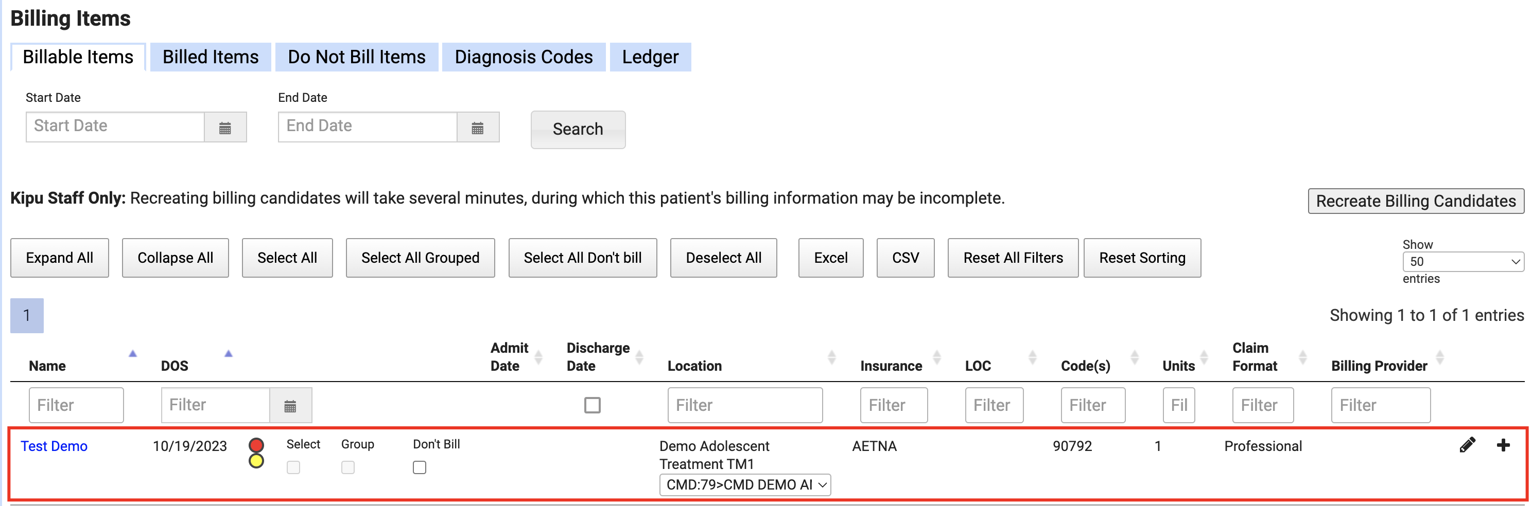The height and width of the screenshot is (506, 1532).
Task: Sort by Location column arrows
Action: pyautogui.click(x=831, y=357)
